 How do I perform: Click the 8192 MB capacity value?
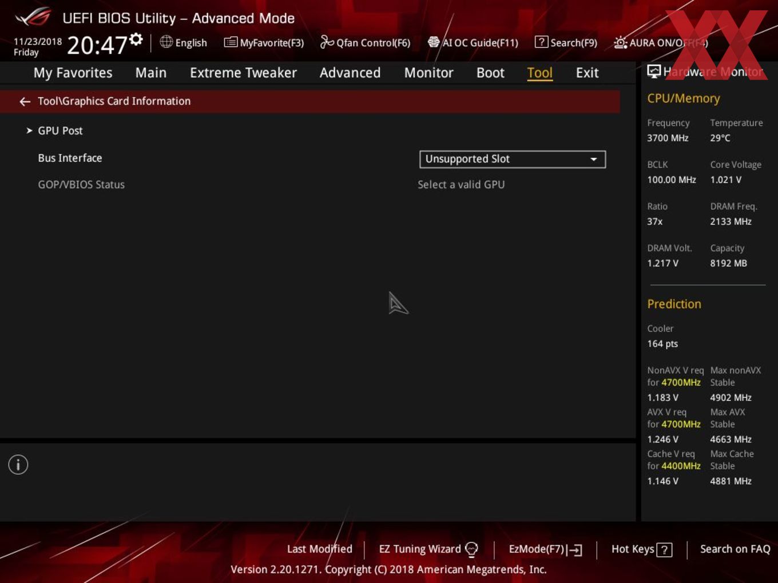pos(728,263)
